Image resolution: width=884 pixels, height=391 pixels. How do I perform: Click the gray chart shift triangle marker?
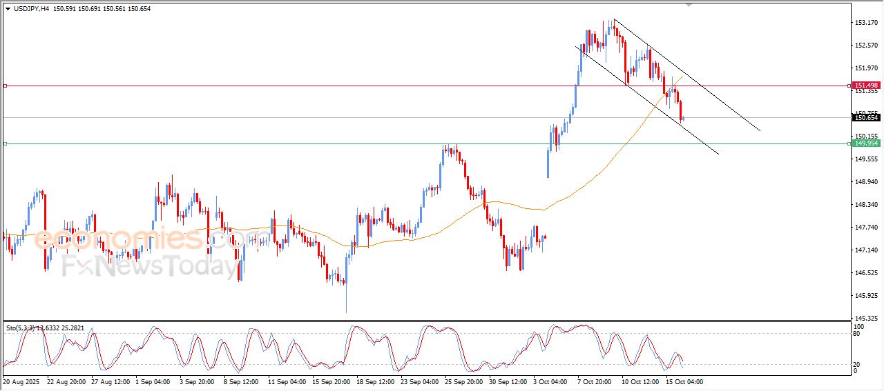tap(688, 5)
